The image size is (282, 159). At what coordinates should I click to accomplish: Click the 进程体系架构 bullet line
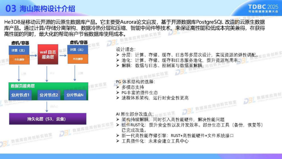pyautogui.click(x=152, y=98)
